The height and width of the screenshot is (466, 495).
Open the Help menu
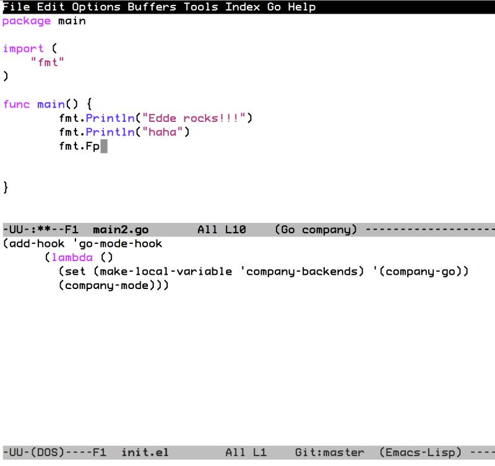pyautogui.click(x=303, y=7)
